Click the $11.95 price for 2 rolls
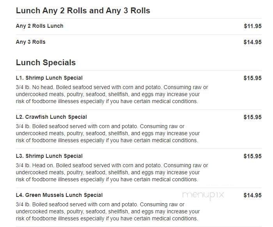 tap(252, 26)
